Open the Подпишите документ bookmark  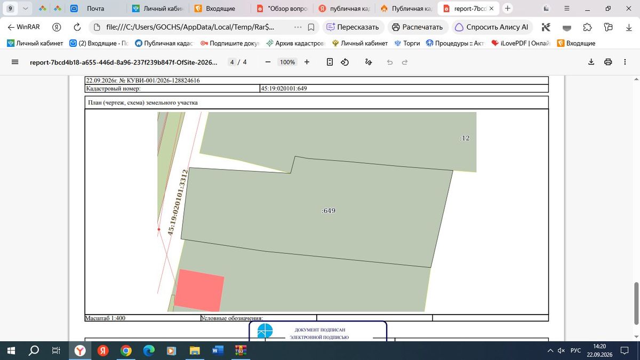tap(230, 43)
